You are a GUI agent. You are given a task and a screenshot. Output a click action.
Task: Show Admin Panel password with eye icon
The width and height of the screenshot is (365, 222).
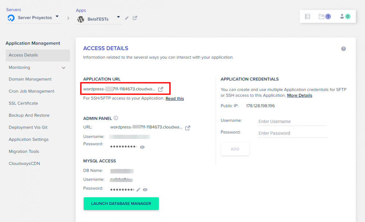(x=142, y=147)
